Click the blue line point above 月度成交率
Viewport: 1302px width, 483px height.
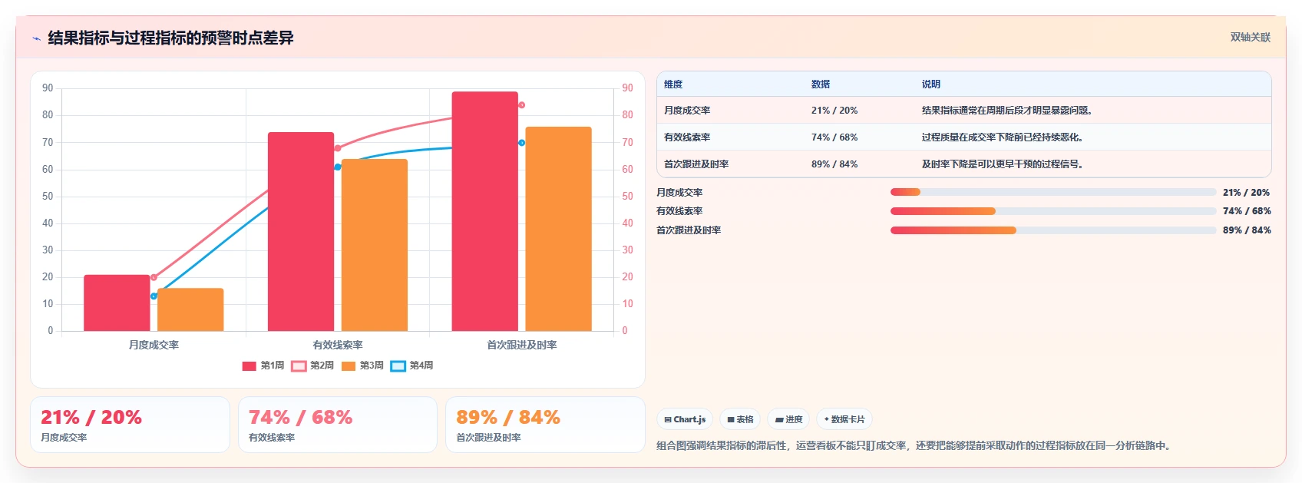(154, 296)
